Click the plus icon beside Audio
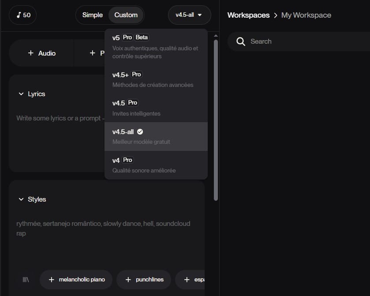This screenshot has width=370, height=296. (30, 53)
